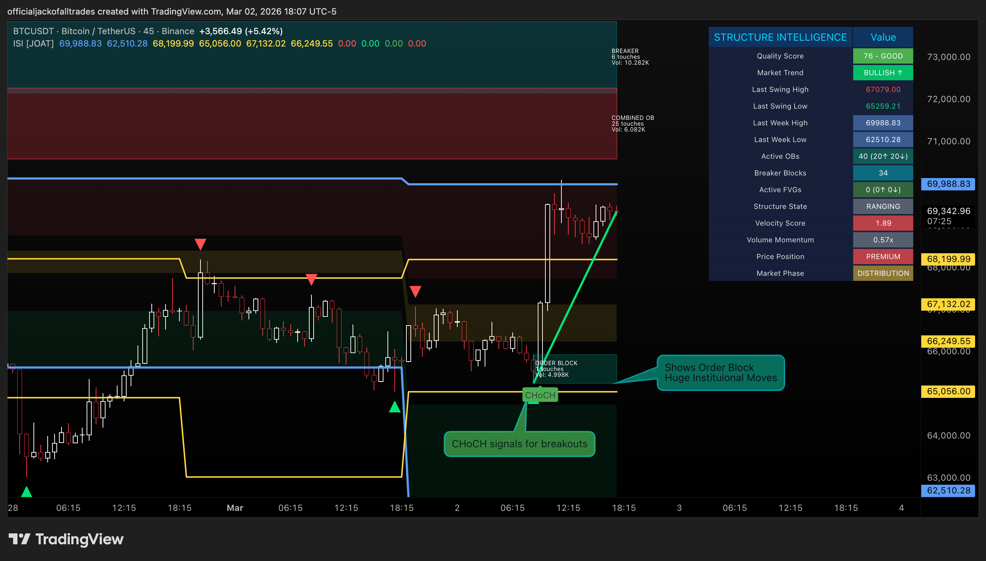Click the Mar label on time axis
Image resolution: width=986 pixels, height=561 pixels.
(235, 508)
